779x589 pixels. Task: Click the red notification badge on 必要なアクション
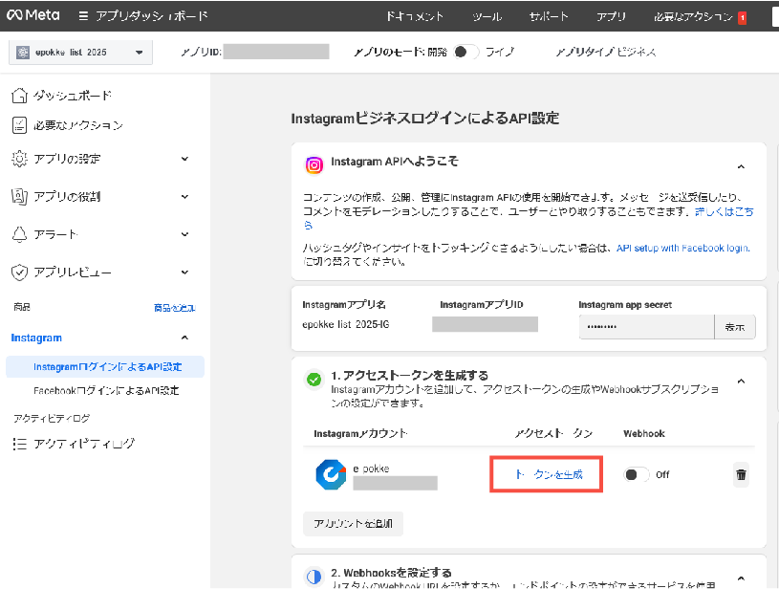pos(743,18)
